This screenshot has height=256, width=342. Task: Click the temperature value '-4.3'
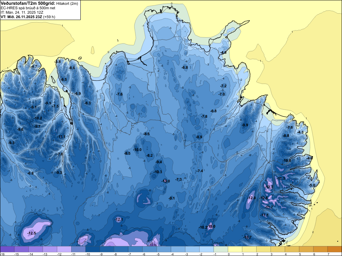[300, 132]
